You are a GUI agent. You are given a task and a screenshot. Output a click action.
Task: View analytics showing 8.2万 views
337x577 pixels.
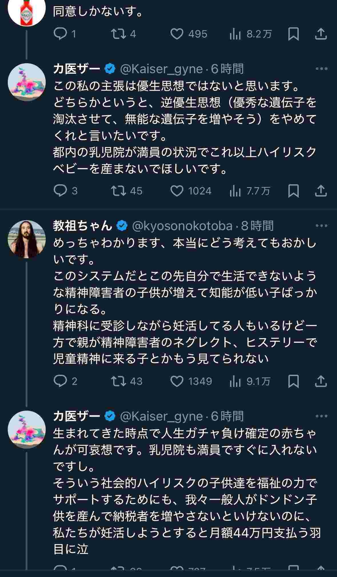235,34
